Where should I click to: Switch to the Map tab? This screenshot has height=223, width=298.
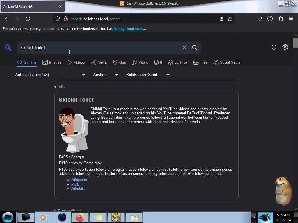coord(119,62)
